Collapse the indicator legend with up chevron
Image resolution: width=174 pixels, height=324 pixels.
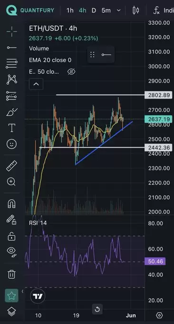click(x=36, y=84)
